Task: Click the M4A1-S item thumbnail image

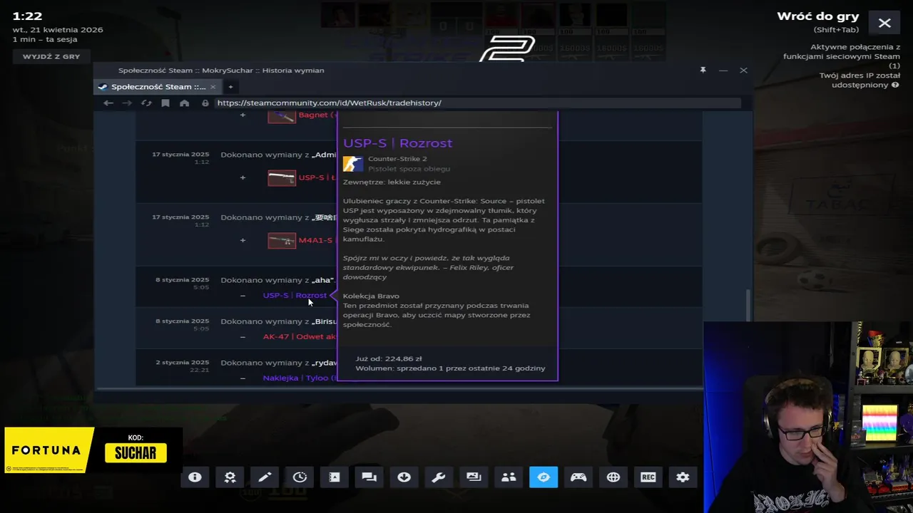Action: (x=282, y=240)
